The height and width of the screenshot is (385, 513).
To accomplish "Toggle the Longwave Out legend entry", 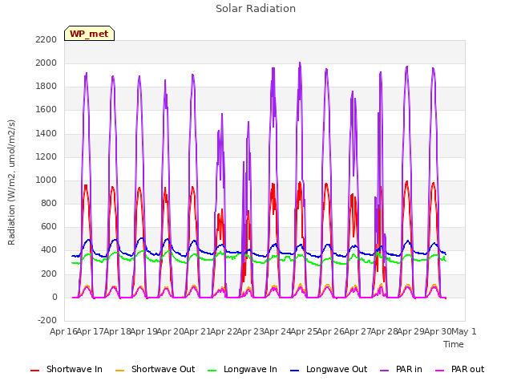I will coord(329,369).
